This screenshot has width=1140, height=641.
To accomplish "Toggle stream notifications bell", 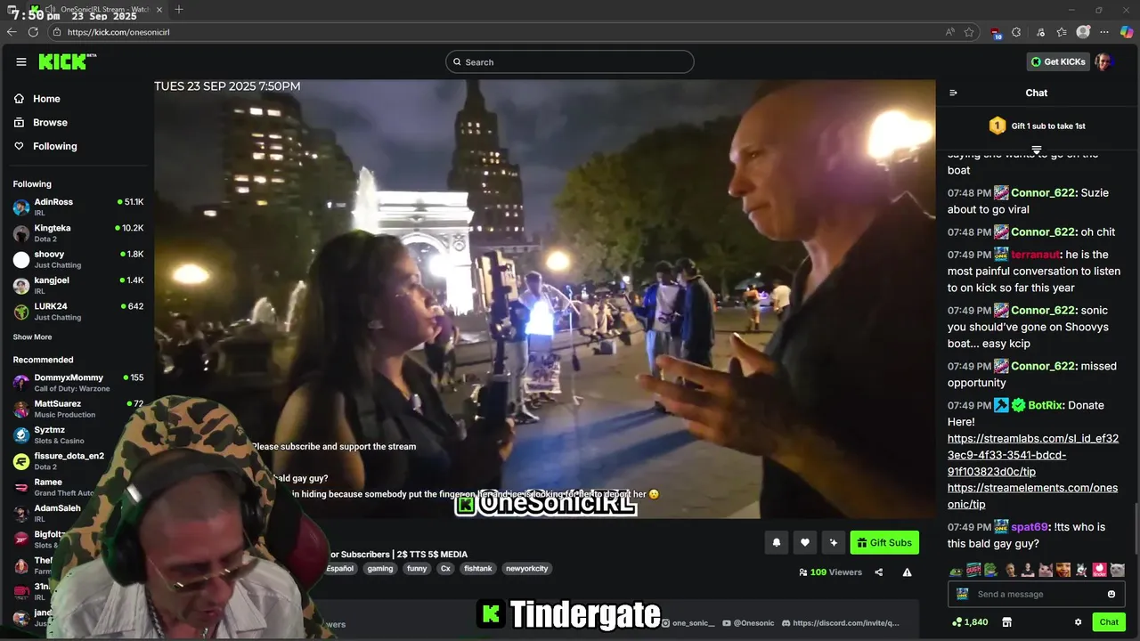I will [776, 542].
